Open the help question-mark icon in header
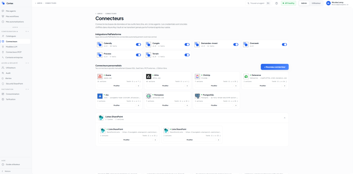This screenshot has width=353, height=174. (276, 3)
